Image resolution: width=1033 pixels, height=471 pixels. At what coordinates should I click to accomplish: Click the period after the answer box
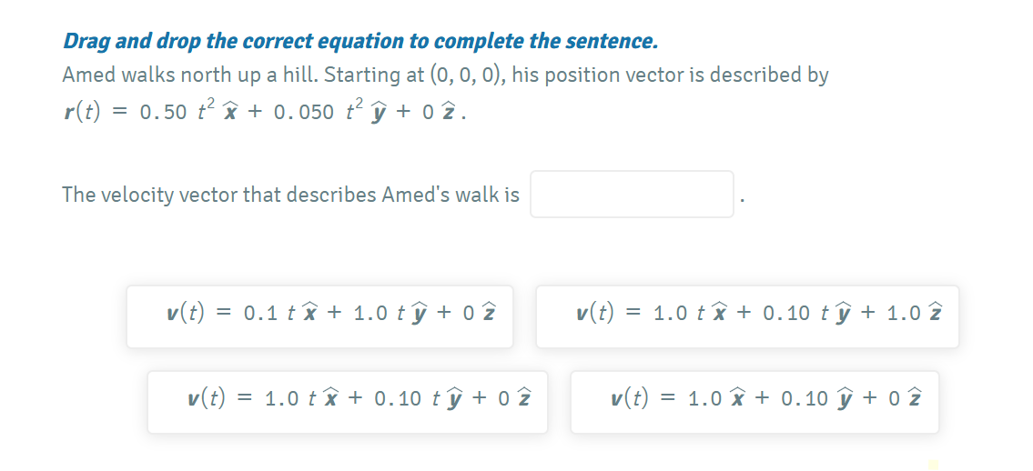pos(743,200)
